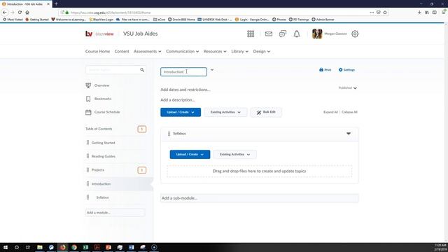Open the admin tools gear icon
This screenshot has height=252, width=448.
355,34
